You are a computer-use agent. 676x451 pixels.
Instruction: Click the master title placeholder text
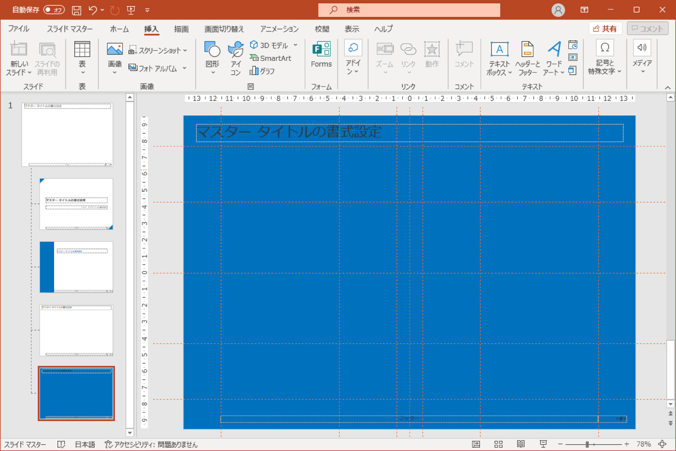[x=290, y=131]
